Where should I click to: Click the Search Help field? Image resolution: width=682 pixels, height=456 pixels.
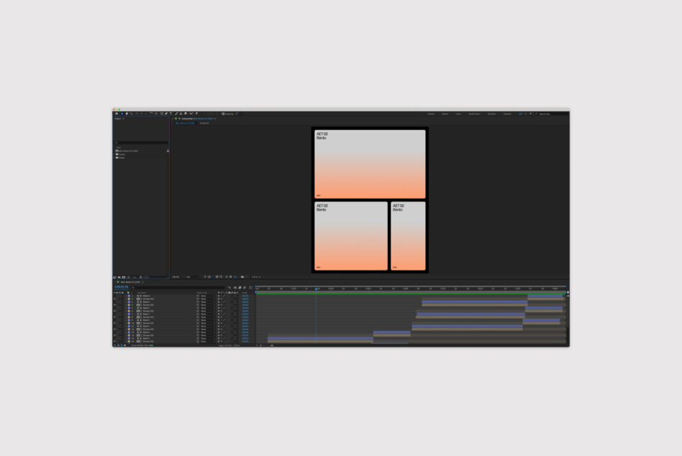[552, 114]
